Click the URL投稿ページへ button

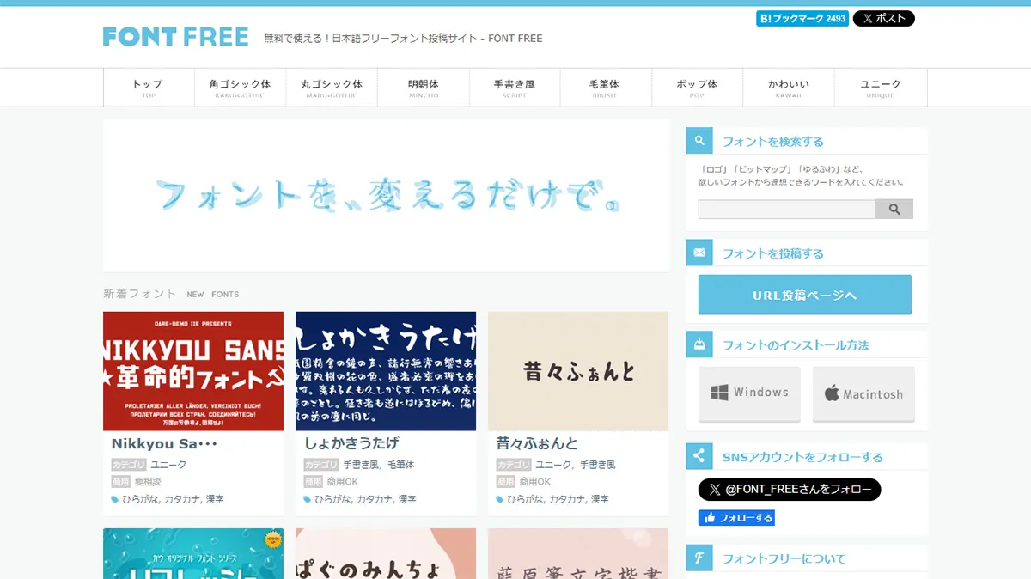[803, 294]
